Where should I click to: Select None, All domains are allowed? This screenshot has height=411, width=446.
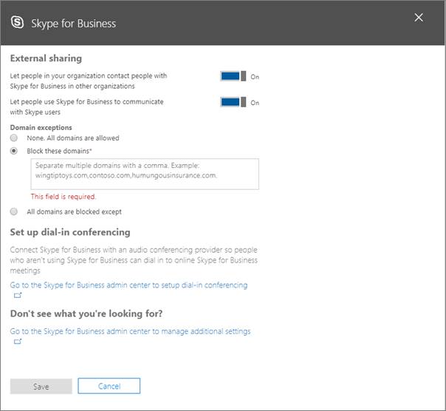(13, 138)
